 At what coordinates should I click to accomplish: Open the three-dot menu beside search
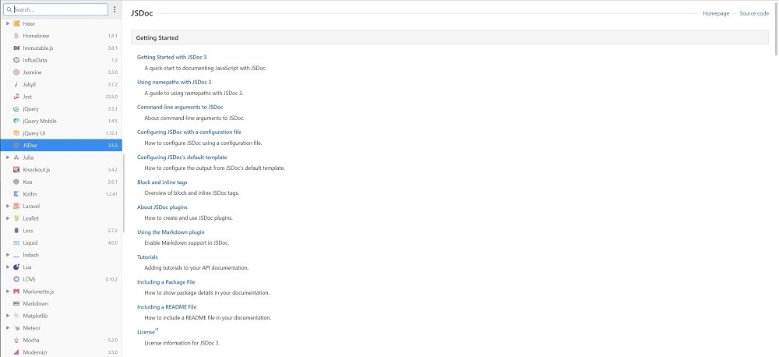point(115,9)
